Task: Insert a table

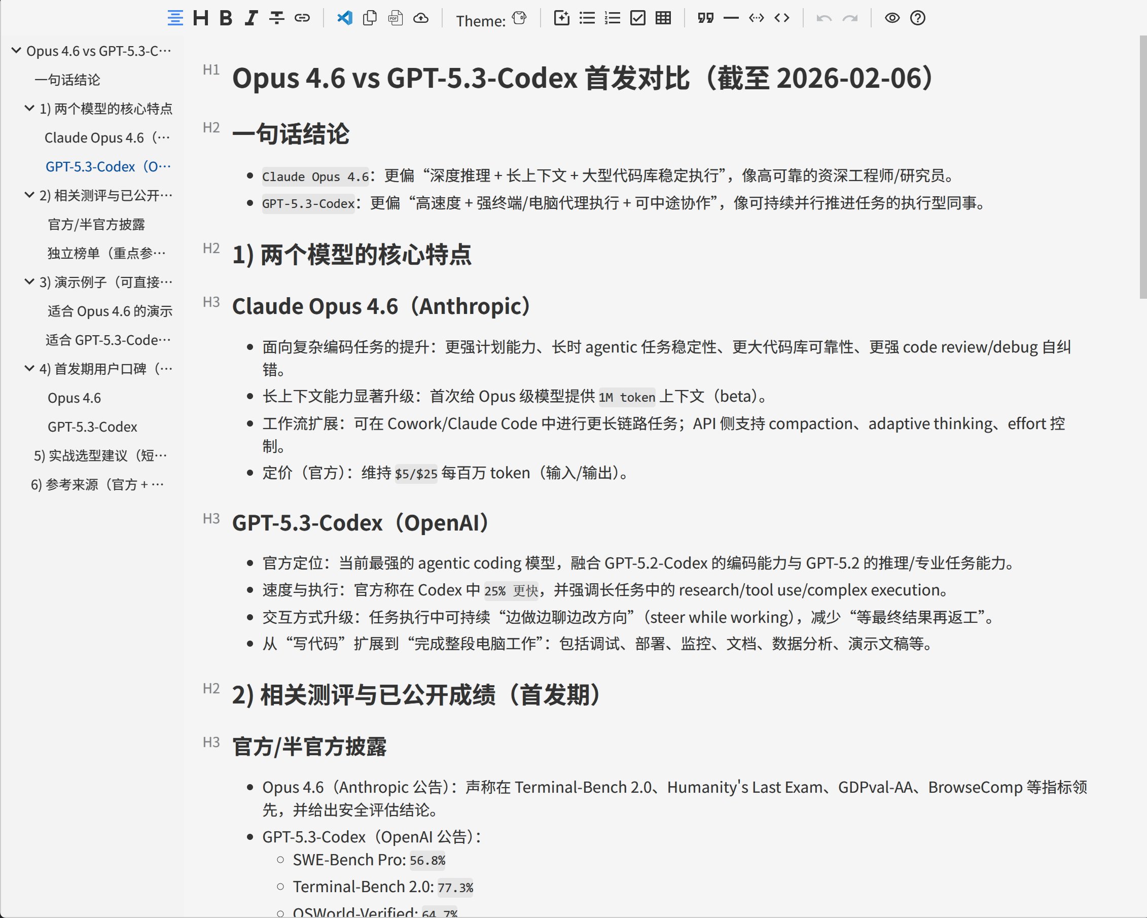Action: pos(663,18)
